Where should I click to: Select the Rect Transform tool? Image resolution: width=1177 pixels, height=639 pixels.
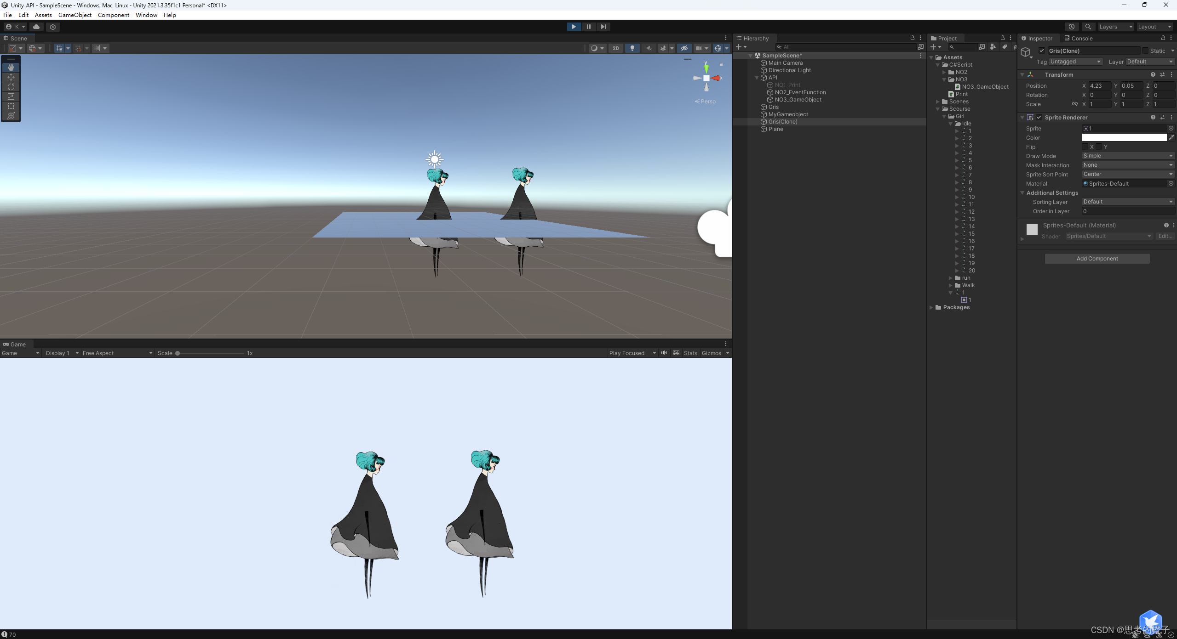point(11,106)
